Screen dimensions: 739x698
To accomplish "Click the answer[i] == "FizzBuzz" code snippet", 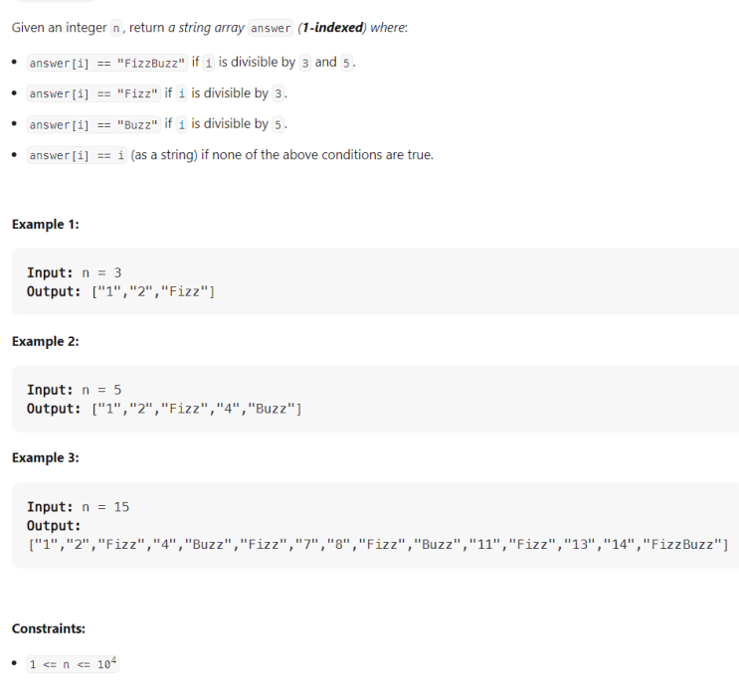I will (x=107, y=64).
